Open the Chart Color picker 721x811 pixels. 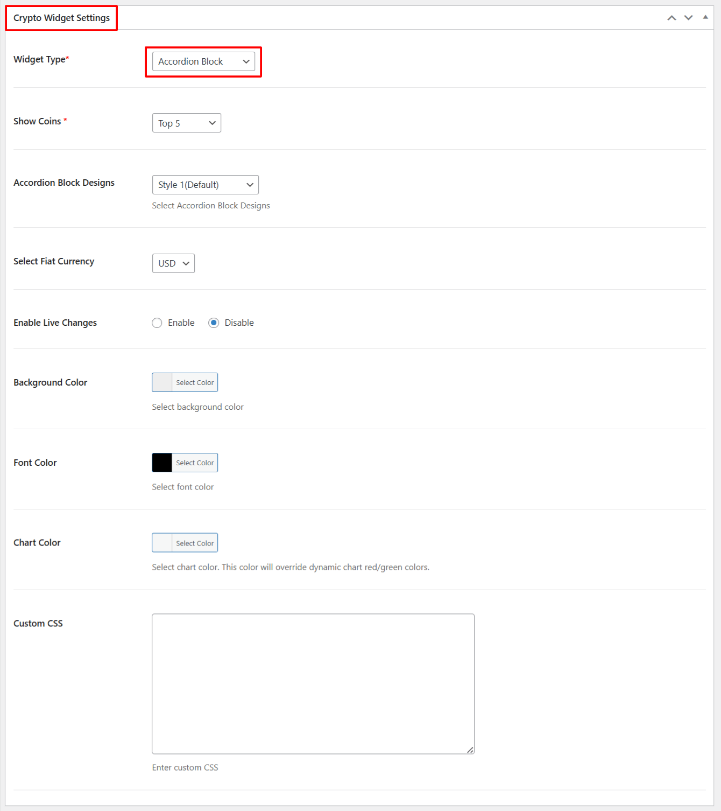coord(195,542)
